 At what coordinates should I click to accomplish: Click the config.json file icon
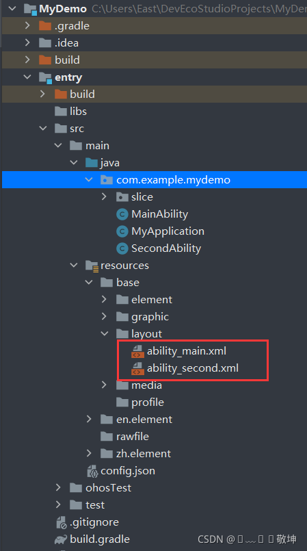[x=92, y=471]
